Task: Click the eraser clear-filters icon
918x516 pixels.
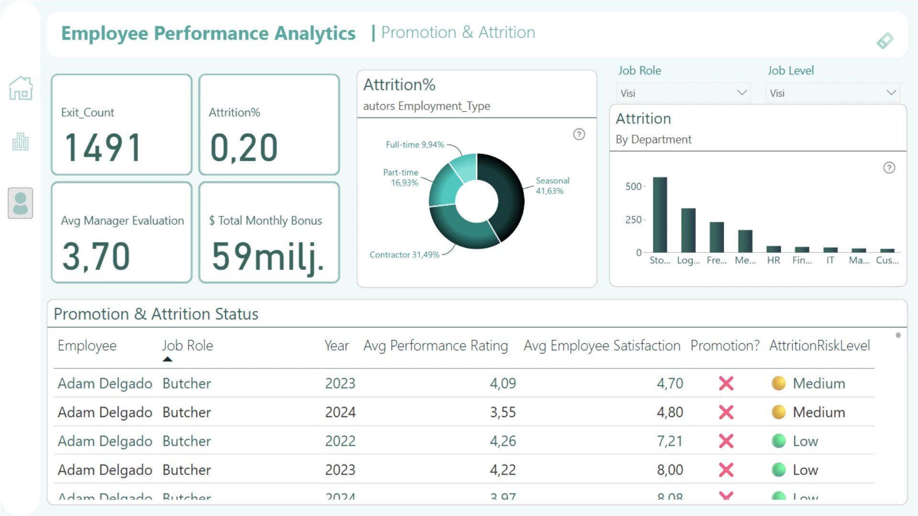Action: click(885, 41)
